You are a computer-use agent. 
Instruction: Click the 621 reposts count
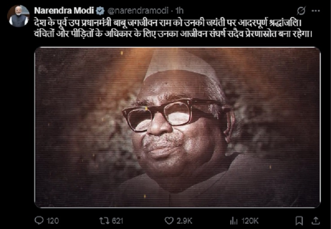coord(117,221)
